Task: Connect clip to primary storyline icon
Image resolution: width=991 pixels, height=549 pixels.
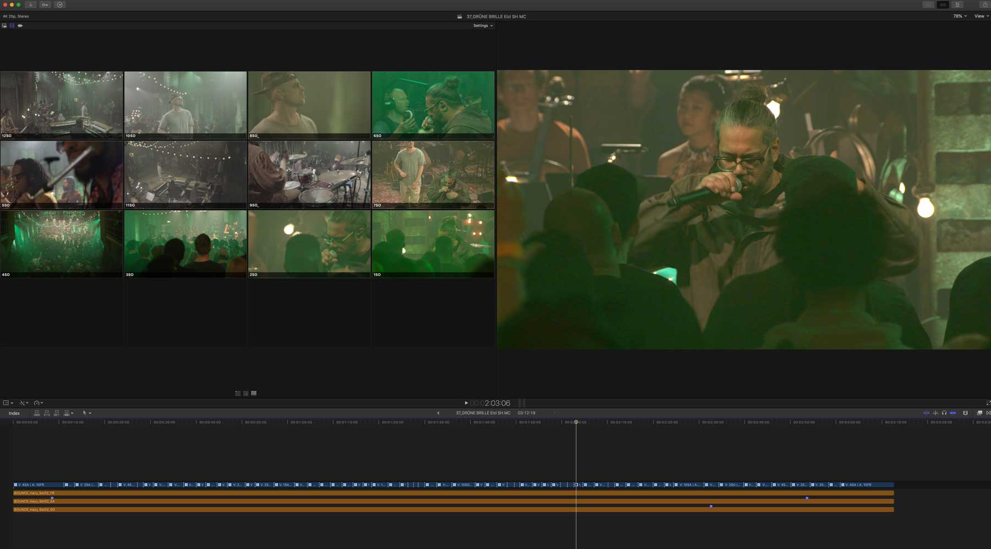Action: 37,413
